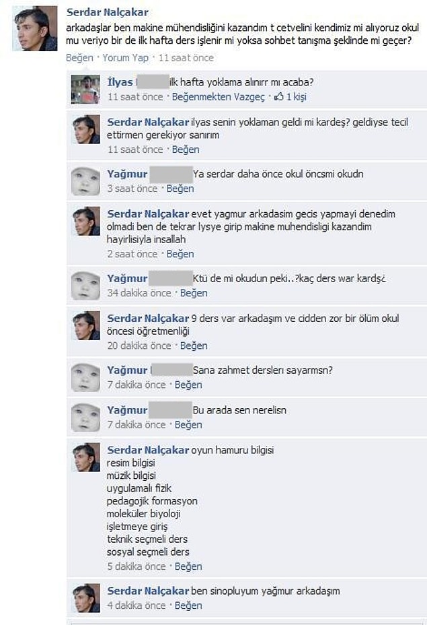Like Serdar's comment about yoklama tecil

click(x=186, y=150)
